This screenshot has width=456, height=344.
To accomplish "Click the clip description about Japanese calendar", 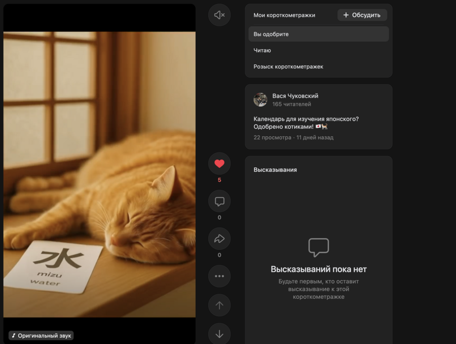I will coord(306,123).
